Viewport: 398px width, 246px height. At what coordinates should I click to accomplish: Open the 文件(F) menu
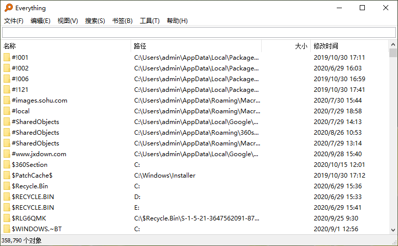pyautogui.click(x=14, y=21)
